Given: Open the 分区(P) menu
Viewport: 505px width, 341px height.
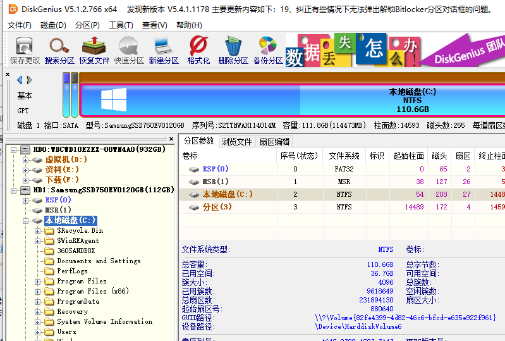Looking at the screenshot, I should click(87, 25).
